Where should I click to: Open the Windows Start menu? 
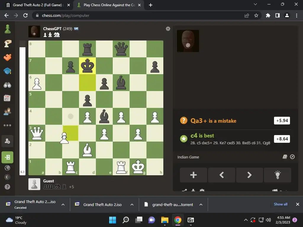point(112,220)
